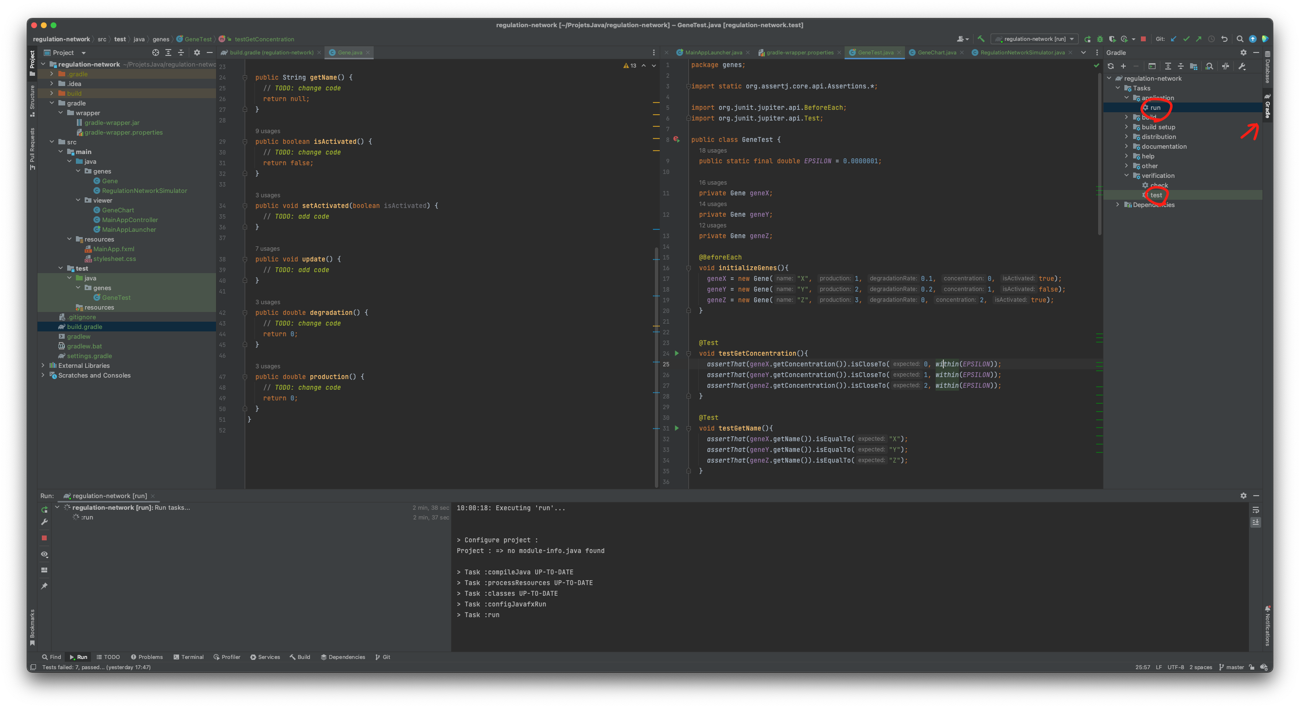
Task: Click the layout icon in Run panel
Action: (44, 570)
